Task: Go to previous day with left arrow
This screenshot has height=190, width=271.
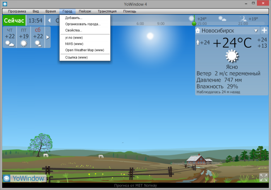Action: pyautogui.click(x=49, y=21)
